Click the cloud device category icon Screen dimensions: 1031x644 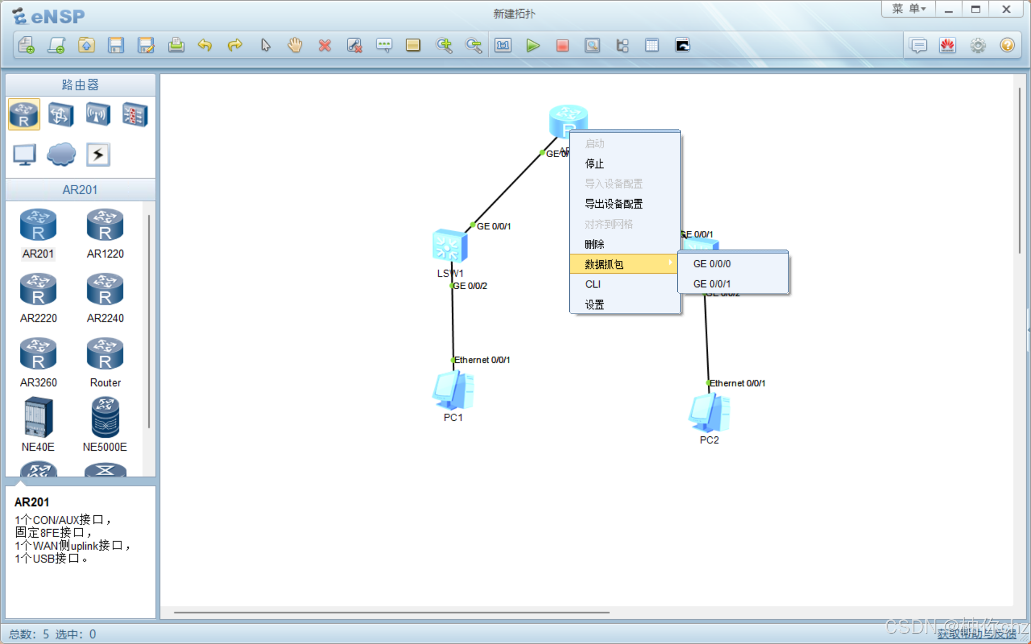(61, 155)
